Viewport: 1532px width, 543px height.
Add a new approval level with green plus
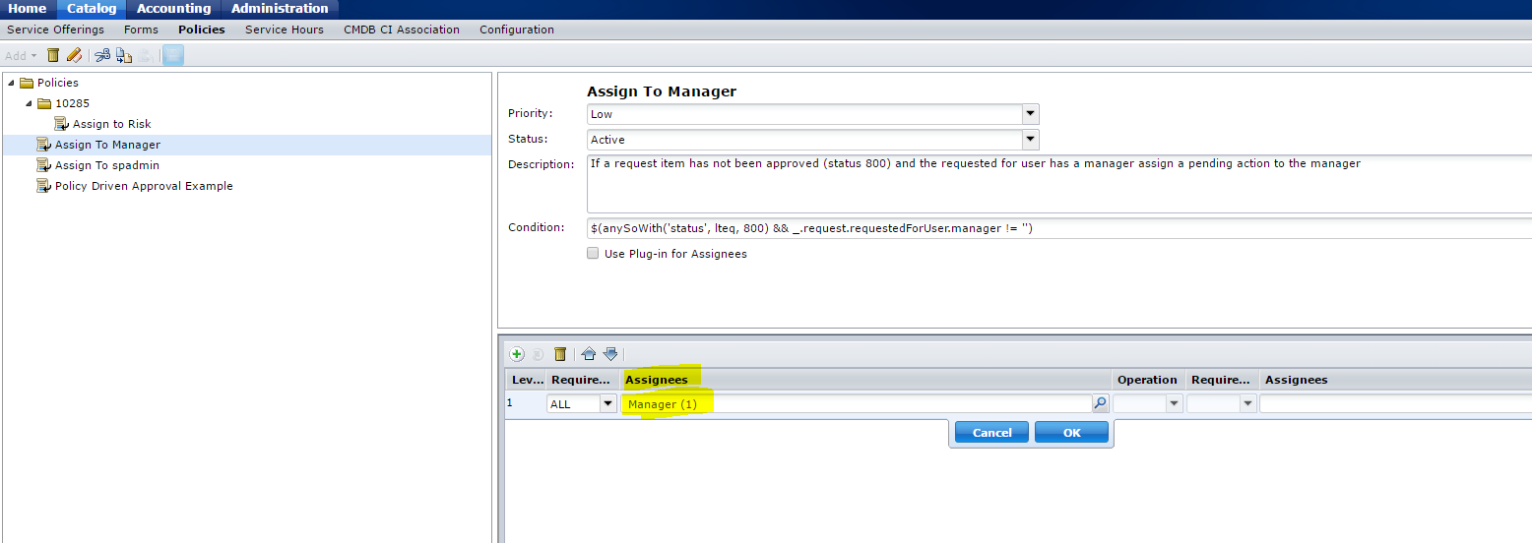click(x=517, y=354)
